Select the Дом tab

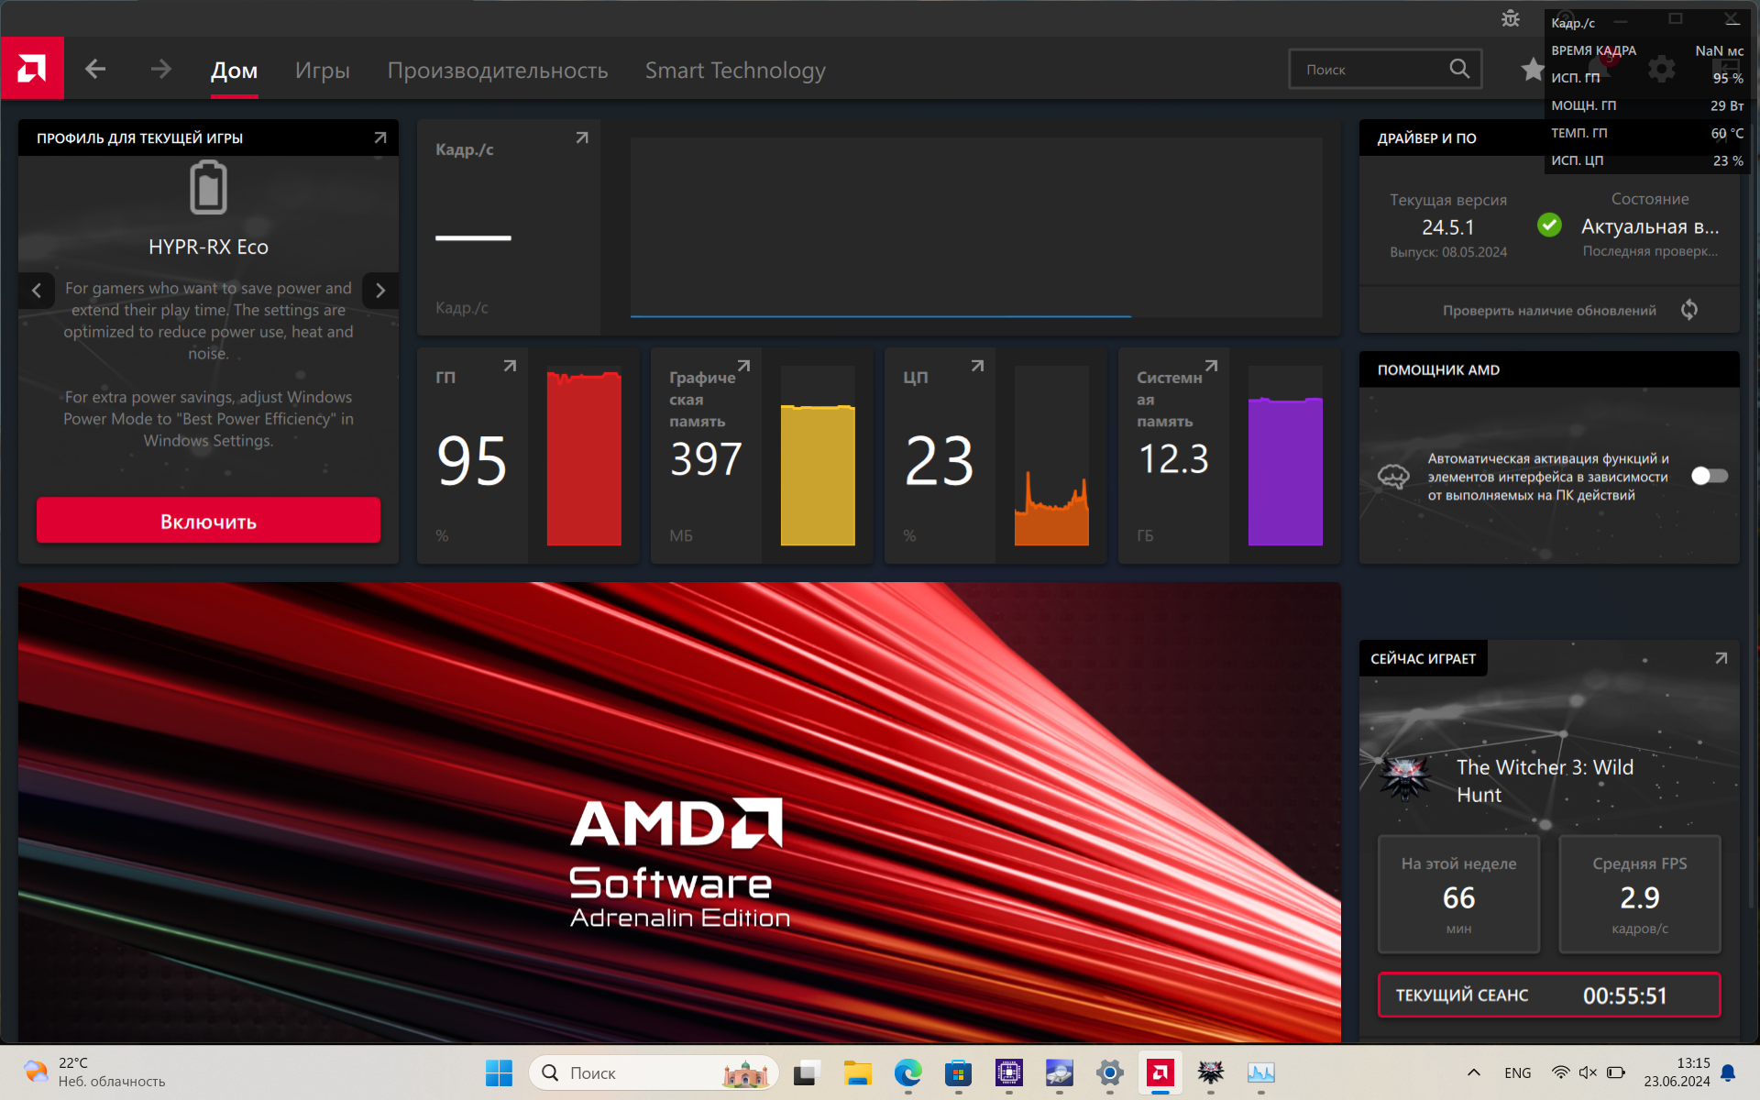(234, 71)
